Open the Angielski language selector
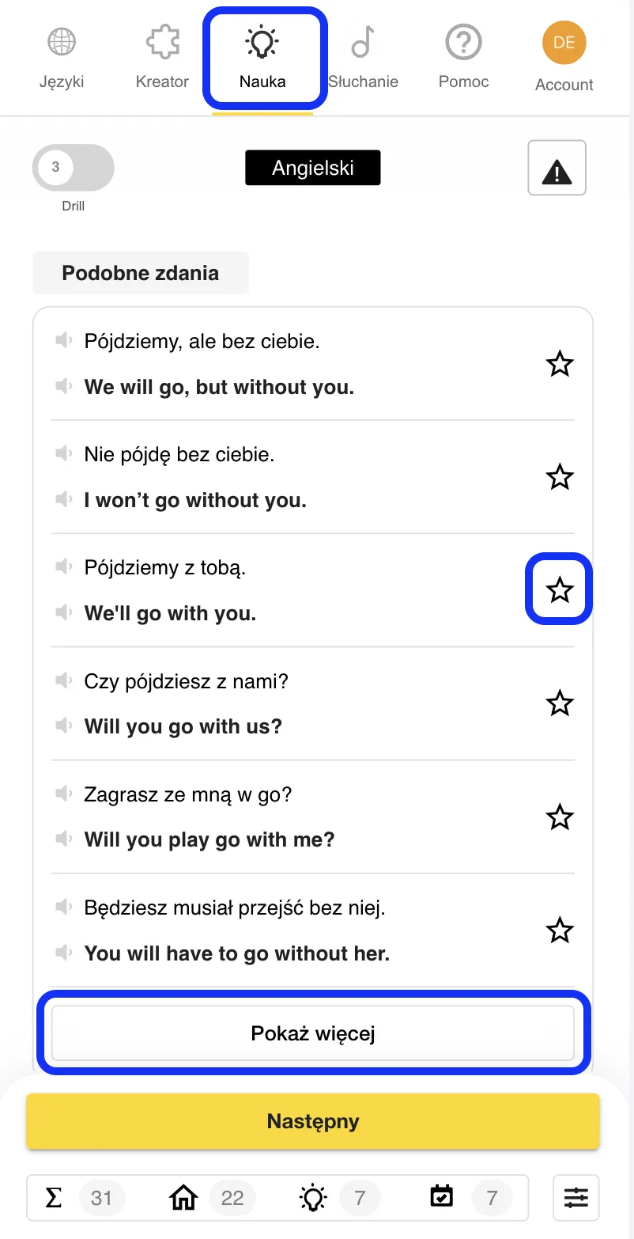634x1239 pixels. pos(313,168)
